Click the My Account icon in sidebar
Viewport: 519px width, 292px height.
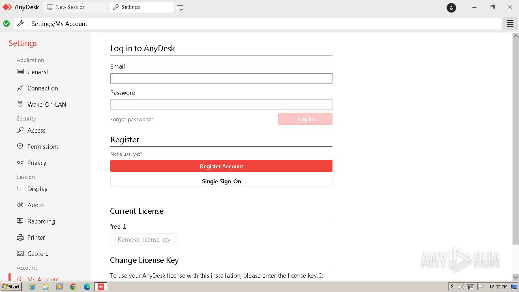20,279
